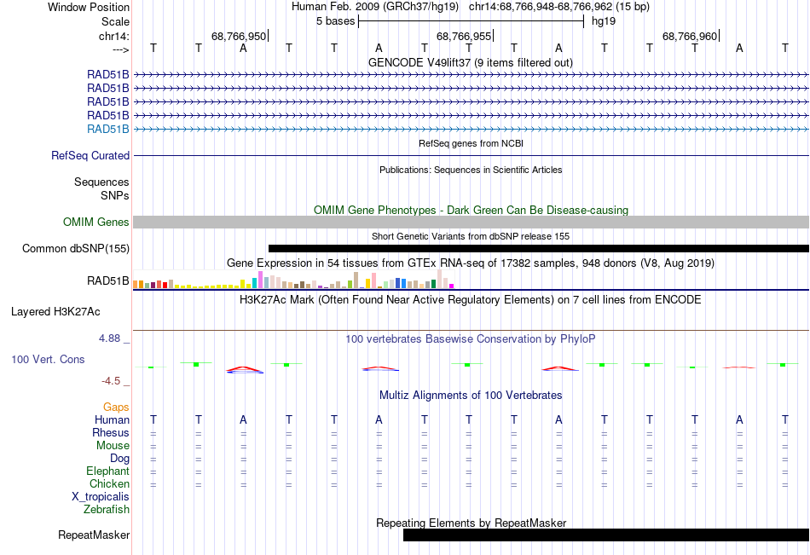Open the RefSeq genes from NCBI title
The image size is (810, 555).
pos(471,143)
